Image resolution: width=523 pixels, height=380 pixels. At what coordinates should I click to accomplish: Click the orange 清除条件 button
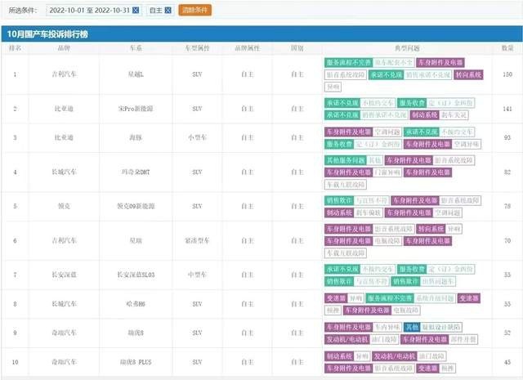[194, 10]
